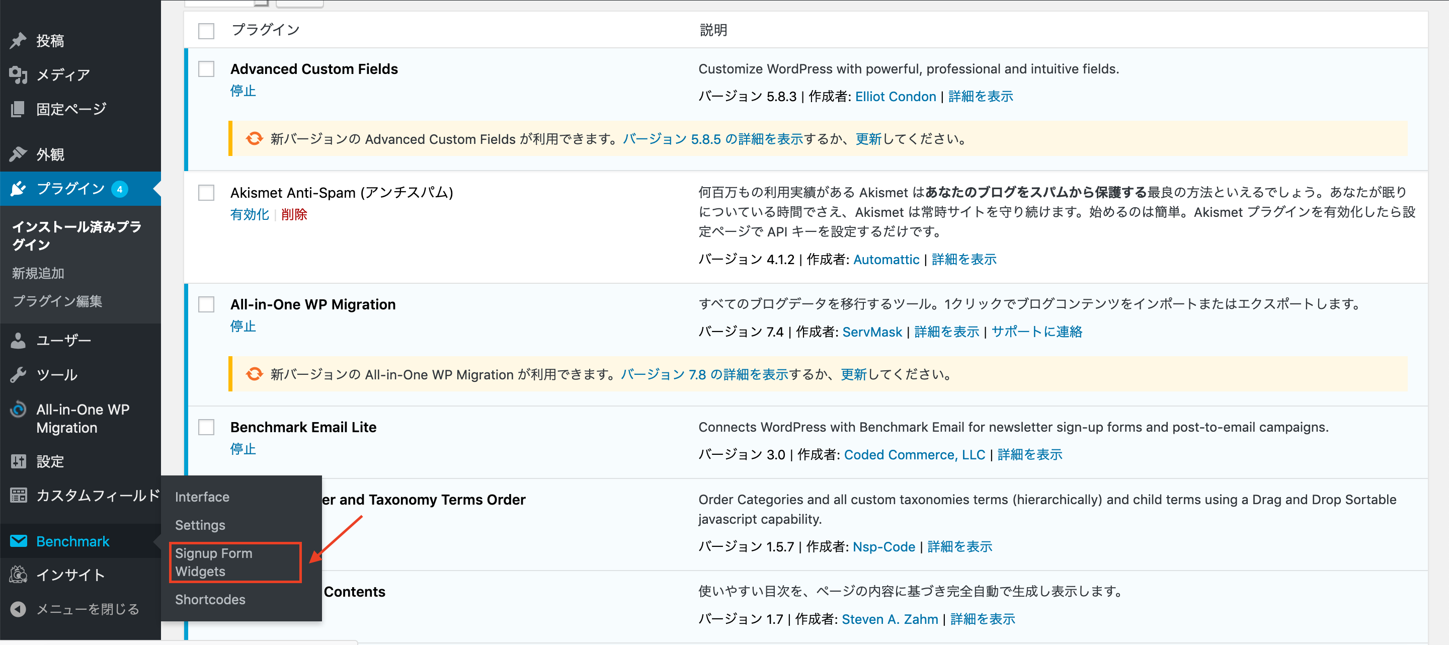Click the Users person icon
This screenshot has width=1449, height=645.
click(18, 340)
